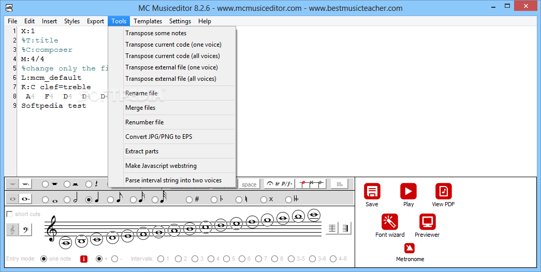The width and height of the screenshot is (541, 272).
Task: Choose 'Merge files' menu entry
Action: click(x=172, y=108)
